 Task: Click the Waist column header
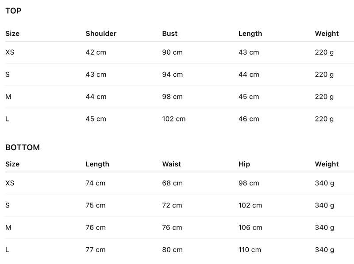[172, 164]
